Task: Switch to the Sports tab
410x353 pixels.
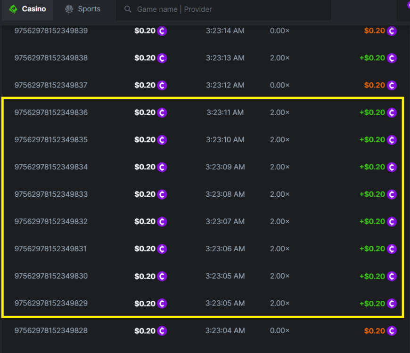Action: click(83, 9)
